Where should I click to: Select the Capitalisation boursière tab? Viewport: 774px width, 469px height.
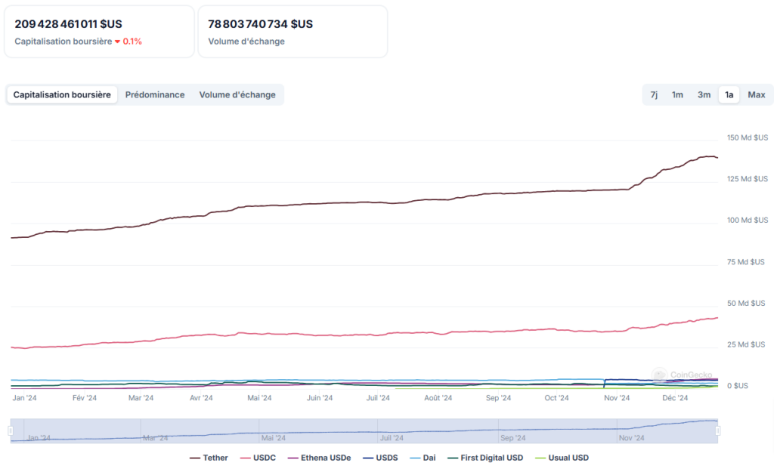click(61, 94)
